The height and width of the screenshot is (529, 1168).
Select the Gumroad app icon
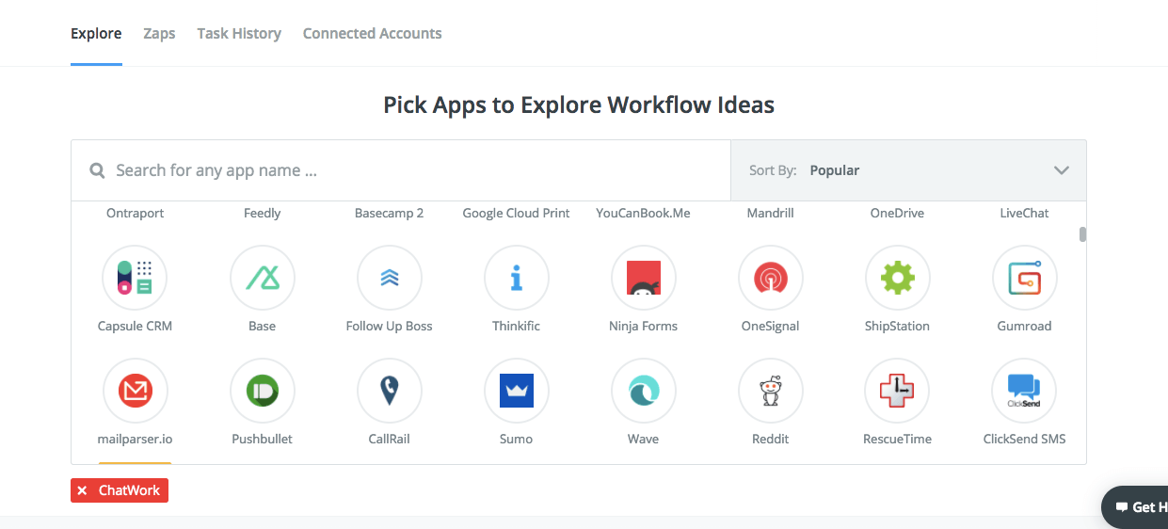[x=1024, y=278]
